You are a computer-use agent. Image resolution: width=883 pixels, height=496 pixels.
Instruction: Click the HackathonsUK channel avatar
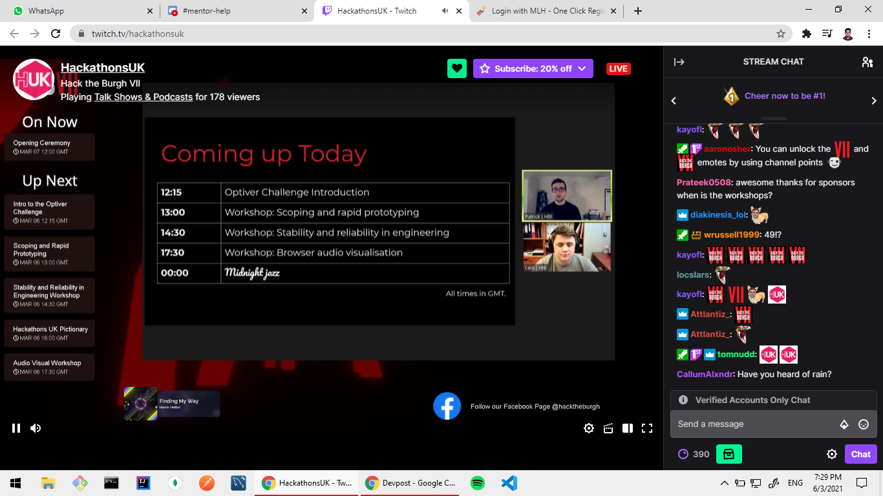point(34,79)
